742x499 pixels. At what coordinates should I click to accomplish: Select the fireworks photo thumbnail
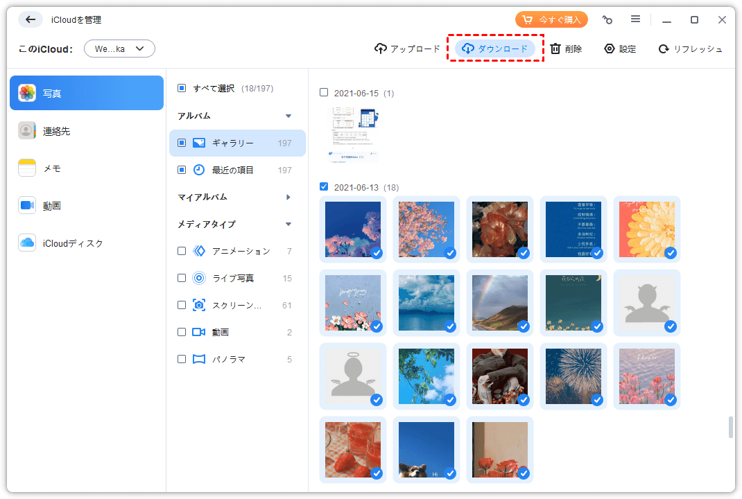(573, 376)
